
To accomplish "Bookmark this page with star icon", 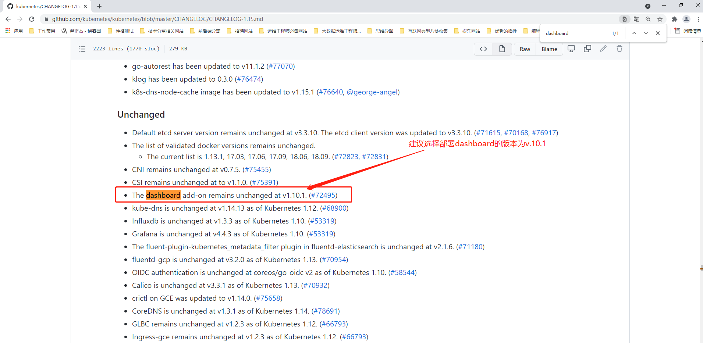I will [x=660, y=19].
